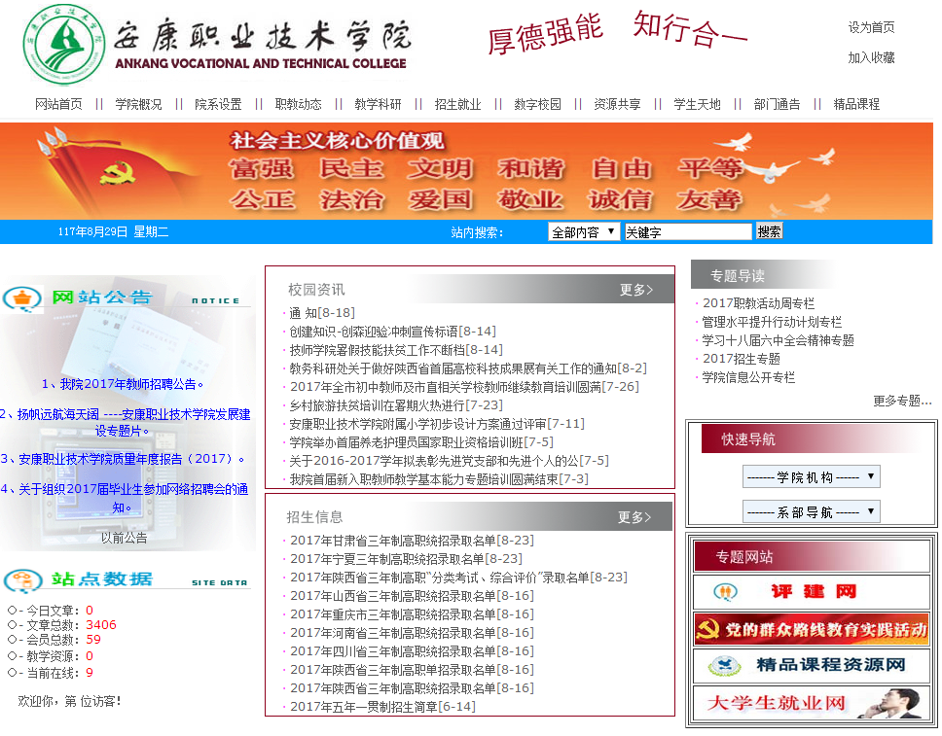The width and height of the screenshot is (942, 736).
Task: Click 更多 in the 招生信息 section
Action: [634, 516]
